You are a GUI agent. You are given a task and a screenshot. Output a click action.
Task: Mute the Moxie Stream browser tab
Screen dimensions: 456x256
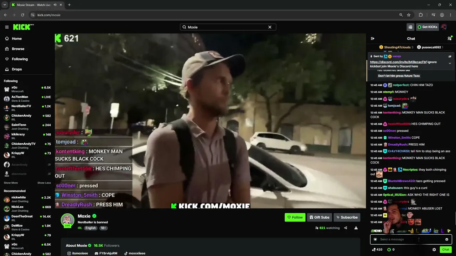click(55, 5)
